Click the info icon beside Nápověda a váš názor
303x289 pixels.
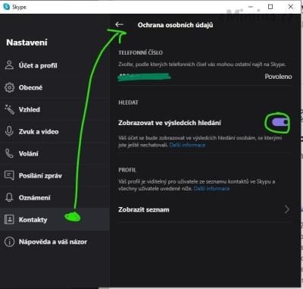[9, 241]
